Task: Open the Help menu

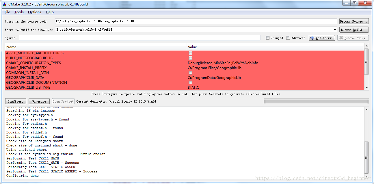Action: pyautogui.click(x=50, y=12)
